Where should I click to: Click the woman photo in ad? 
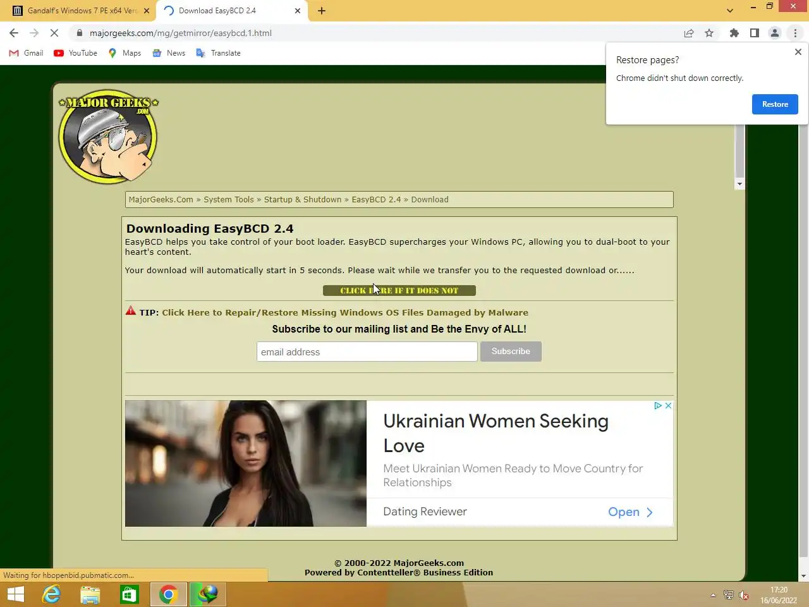(246, 463)
